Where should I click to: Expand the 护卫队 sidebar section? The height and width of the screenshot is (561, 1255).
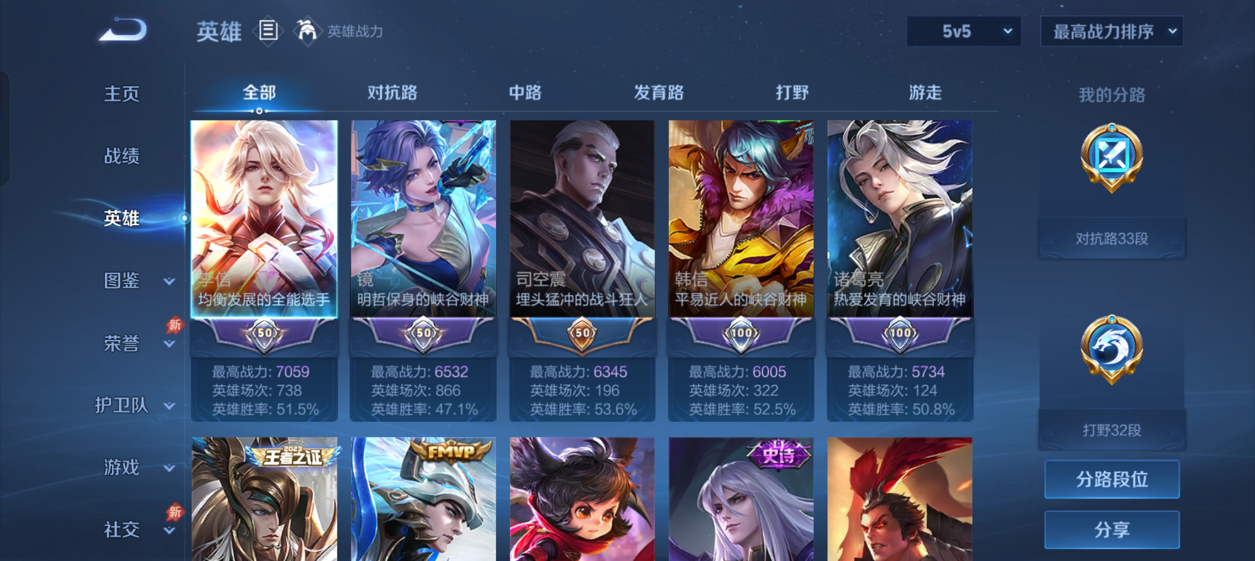(x=169, y=406)
